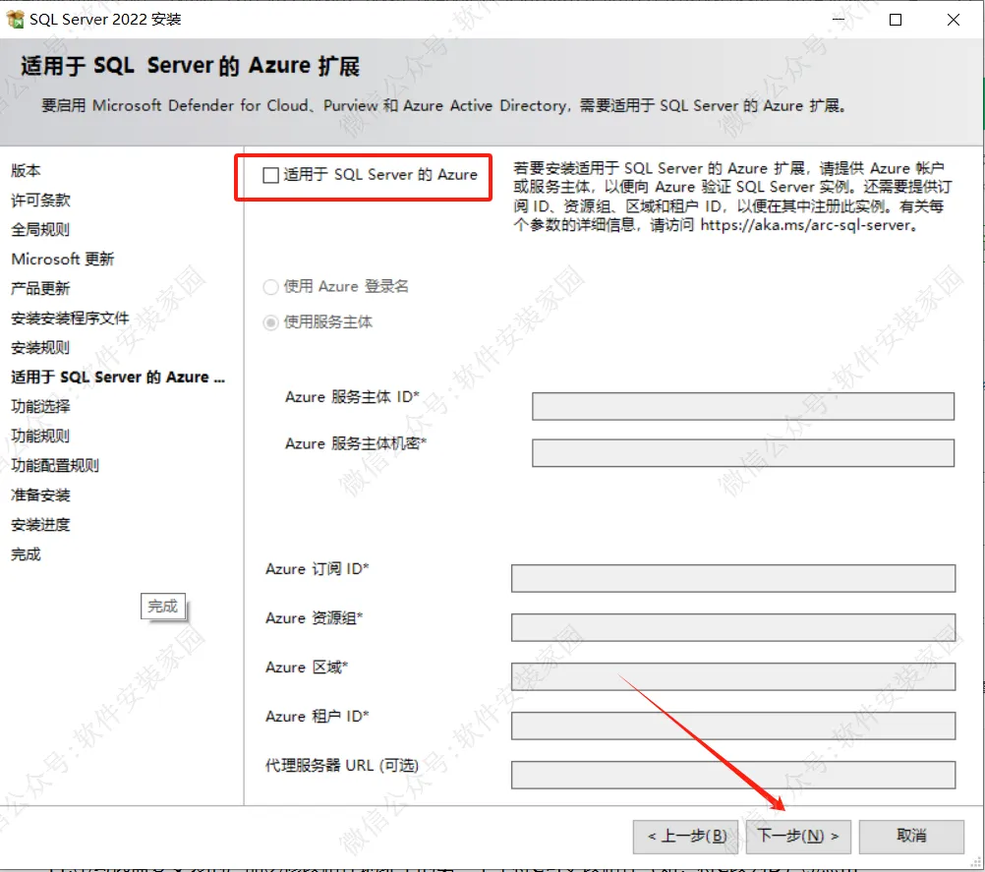The width and height of the screenshot is (985, 872).
Task: Click the page heading 适用于 SQL Server 的 Azure 扩展
Action: [x=191, y=66]
